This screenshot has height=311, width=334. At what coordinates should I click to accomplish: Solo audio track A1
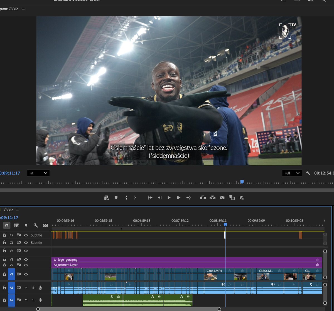pyautogui.click(x=33, y=288)
